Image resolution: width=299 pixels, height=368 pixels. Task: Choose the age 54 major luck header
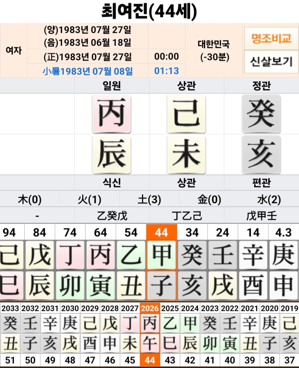pyautogui.click(x=131, y=232)
